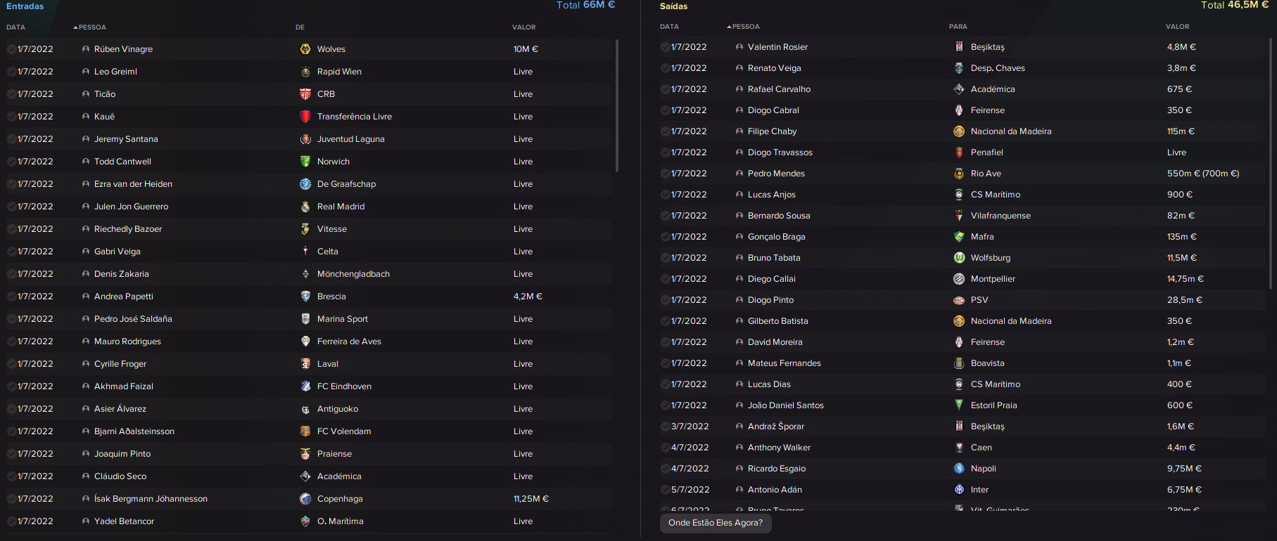Click the PSV club badge
Screen dimensions: 1277x541
tap(959, 300)
